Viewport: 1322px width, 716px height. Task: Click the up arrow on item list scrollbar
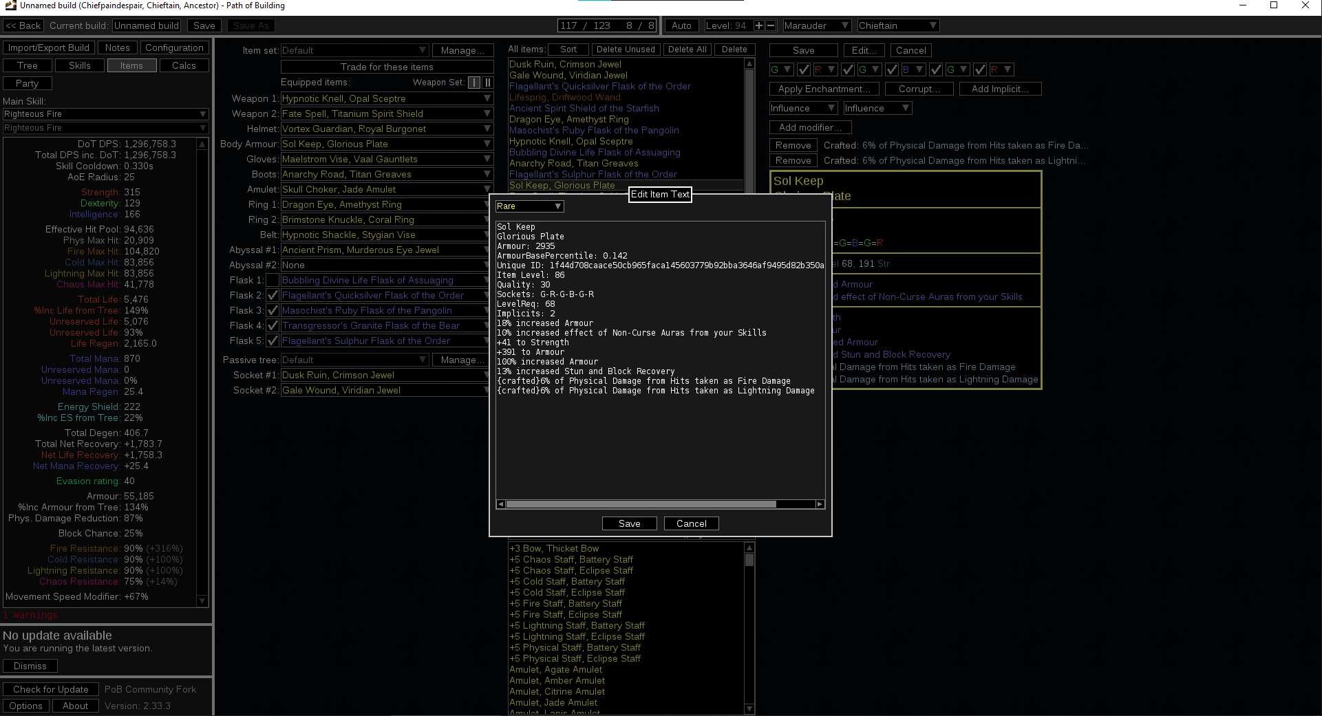[x=749, y=62]
